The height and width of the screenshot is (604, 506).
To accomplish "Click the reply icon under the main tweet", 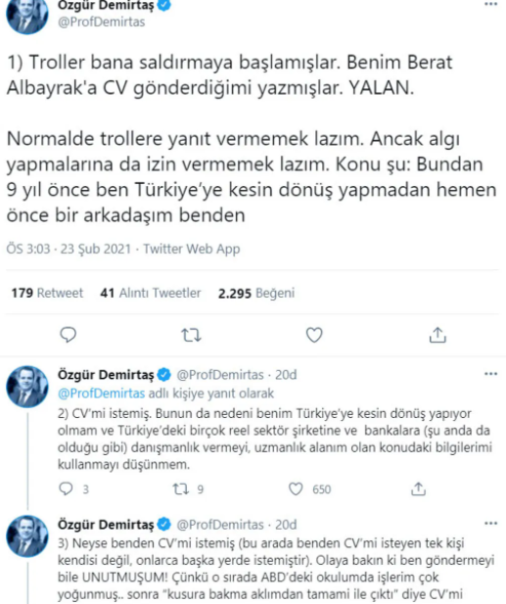I will 69,335.
